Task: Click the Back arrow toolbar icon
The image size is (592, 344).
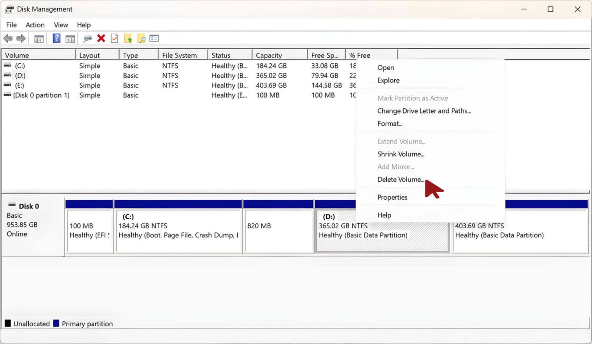Action: coord(8,39)
